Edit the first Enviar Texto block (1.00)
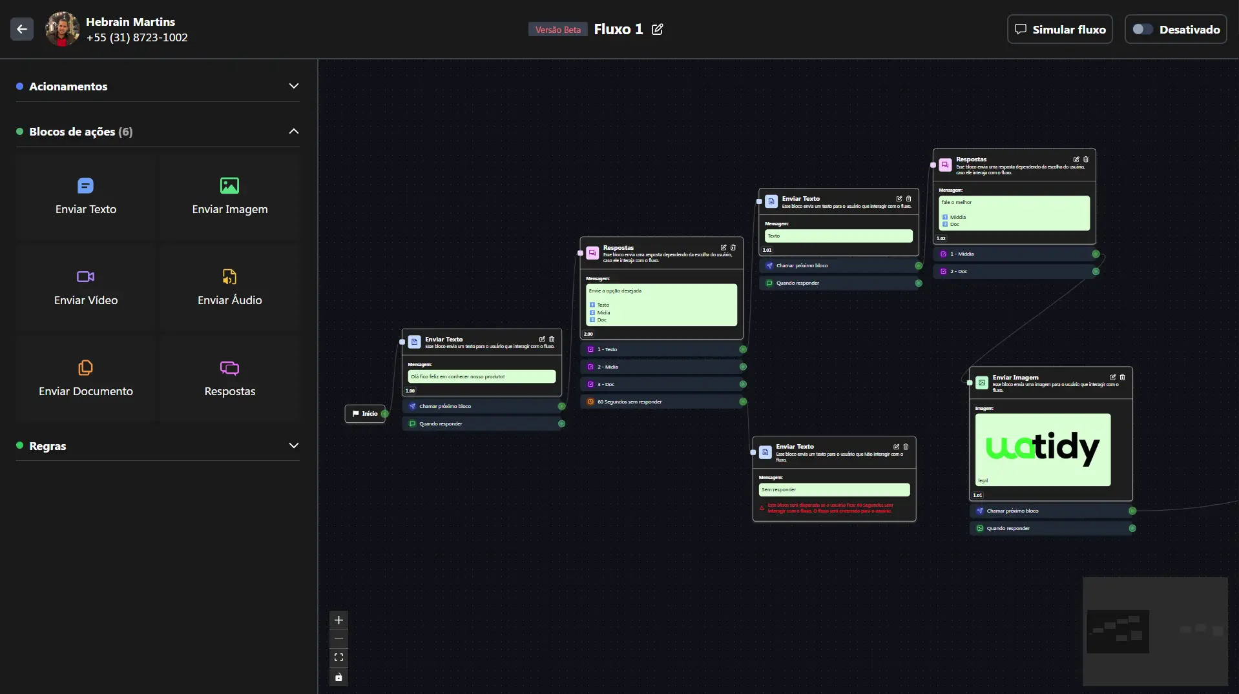 (x=542, y=339)
